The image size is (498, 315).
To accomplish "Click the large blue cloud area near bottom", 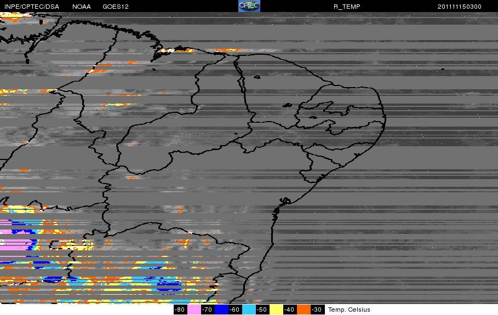I will [x=170, y=284].
